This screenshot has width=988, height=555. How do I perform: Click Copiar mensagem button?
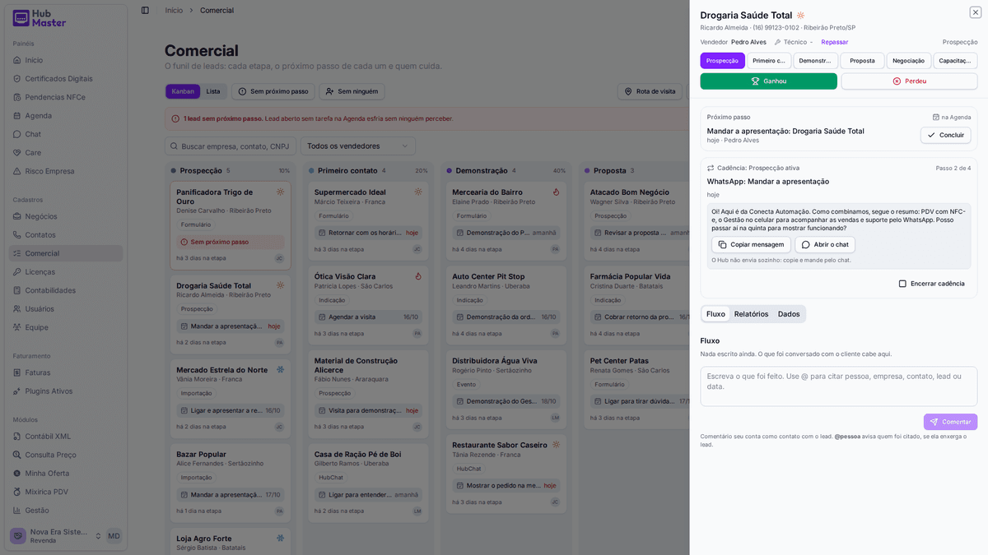point(751,244)
